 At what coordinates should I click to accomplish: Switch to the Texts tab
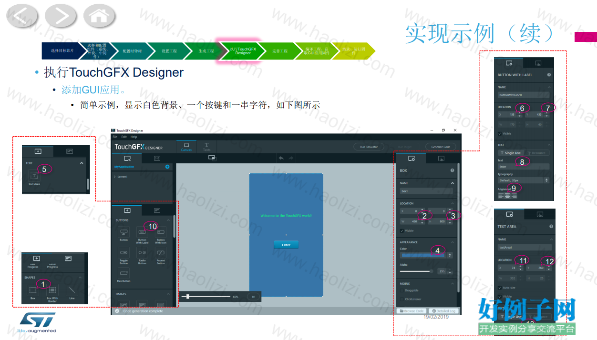tap(206, 147)
